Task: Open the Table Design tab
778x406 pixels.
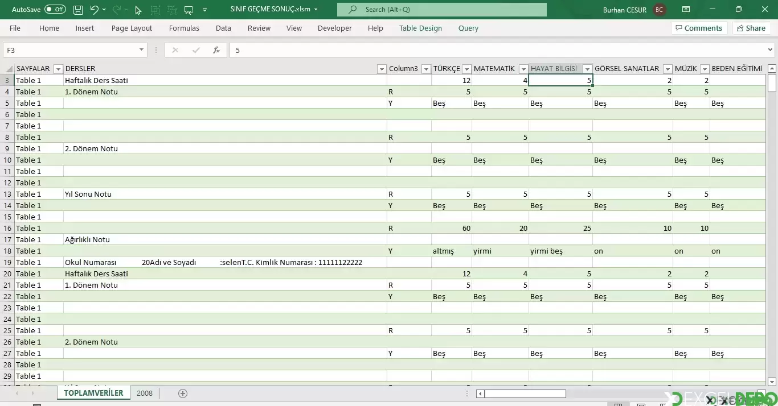Action: click(420, 28)
